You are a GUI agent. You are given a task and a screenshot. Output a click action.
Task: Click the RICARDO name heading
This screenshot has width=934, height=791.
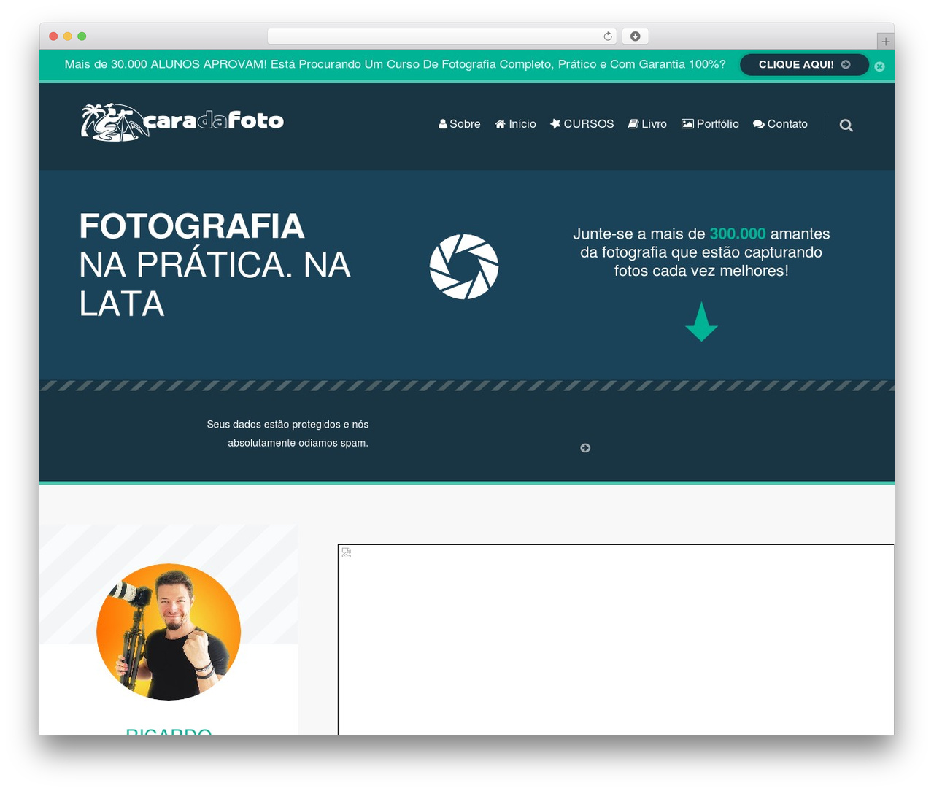pyautogui.click(x=169, y=730)
